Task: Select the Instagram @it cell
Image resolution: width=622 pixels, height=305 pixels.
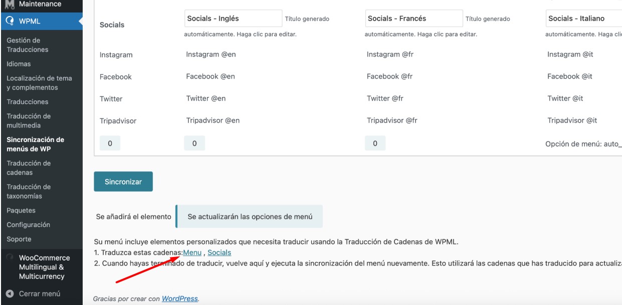Action: (570, 54)
